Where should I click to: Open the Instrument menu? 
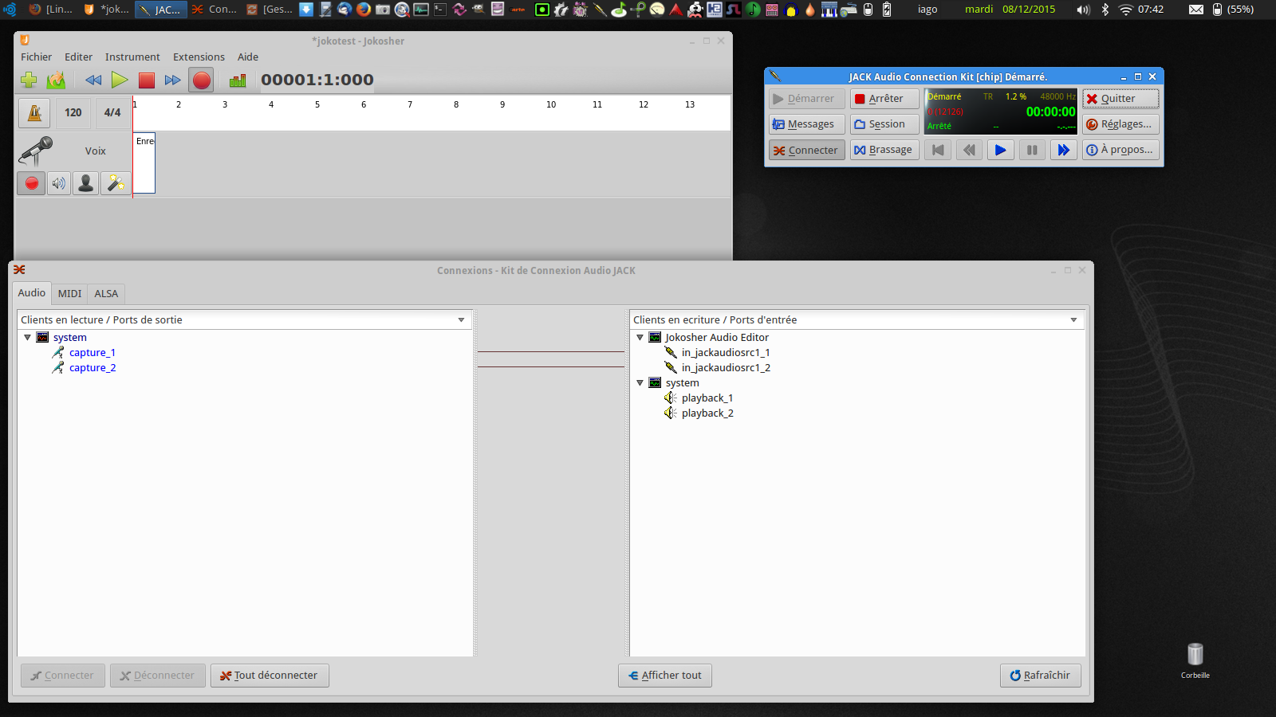click(132, 57)
